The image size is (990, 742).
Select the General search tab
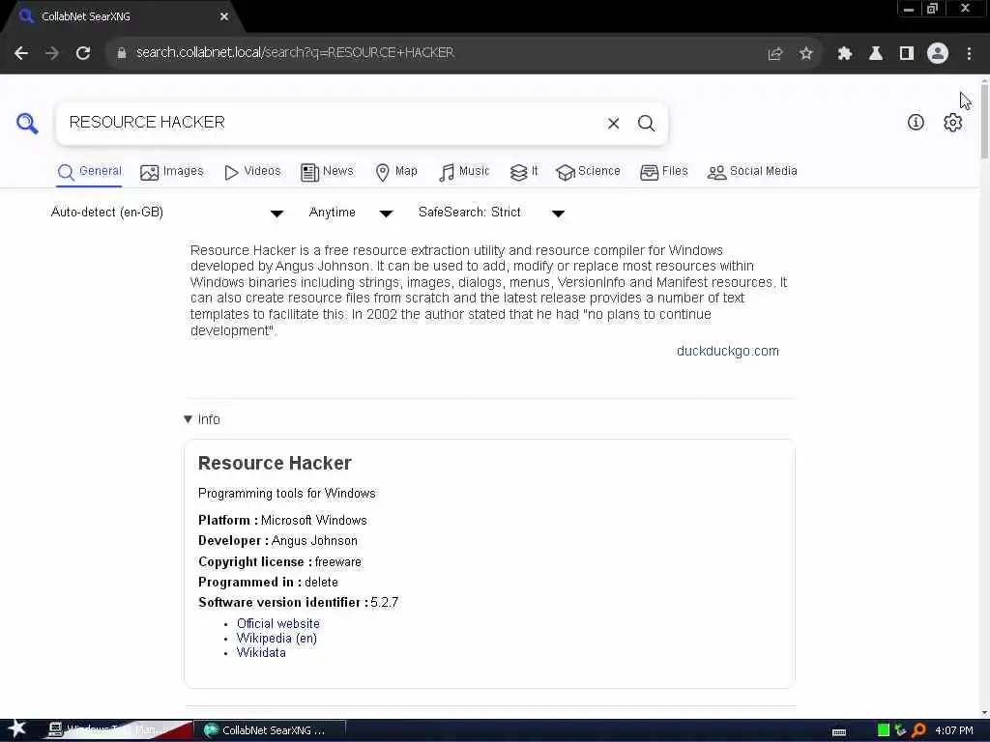[x=90, y=172]
